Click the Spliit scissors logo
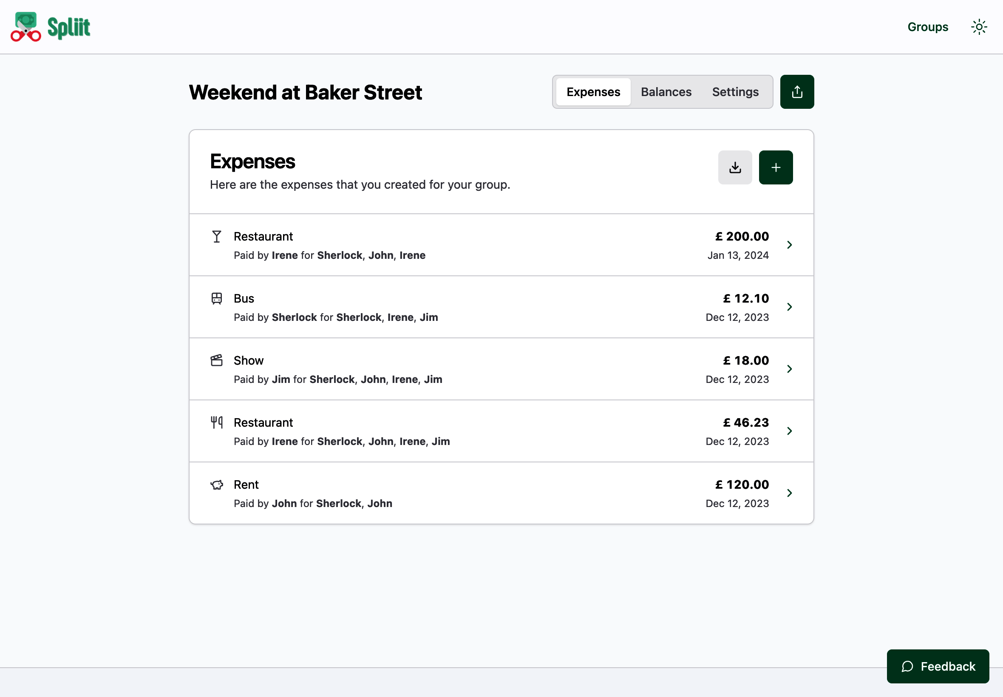Screen dimensions: 1003x697 click(26, 27)
